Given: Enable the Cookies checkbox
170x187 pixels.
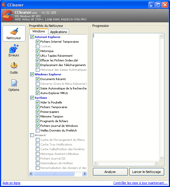Looking at the screenshot, I should pyautogui.click(x=38, y=46).
